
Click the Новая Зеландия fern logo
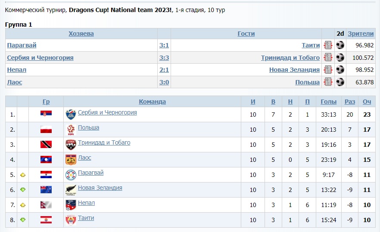pyautogui.click(x=71, y=189)
